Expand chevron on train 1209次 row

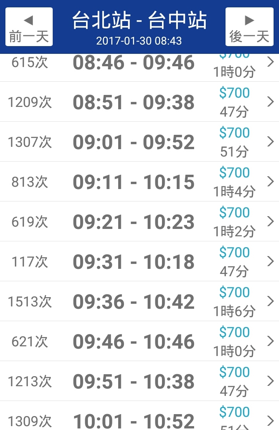[x=270, y=101]
